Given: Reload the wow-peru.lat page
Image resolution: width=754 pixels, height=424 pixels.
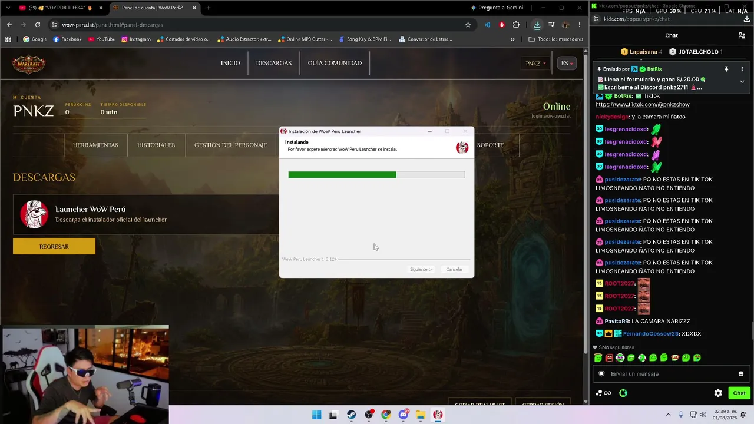Looking at the screenshot, I should point(38,25).
